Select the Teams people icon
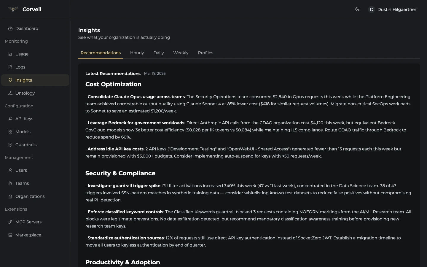427x267 pixels. pos(10,183)
